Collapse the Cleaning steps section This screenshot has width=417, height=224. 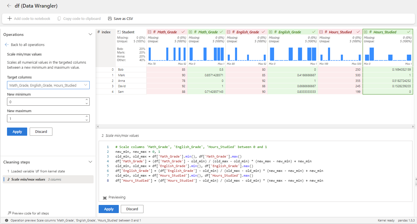[90, 162]
